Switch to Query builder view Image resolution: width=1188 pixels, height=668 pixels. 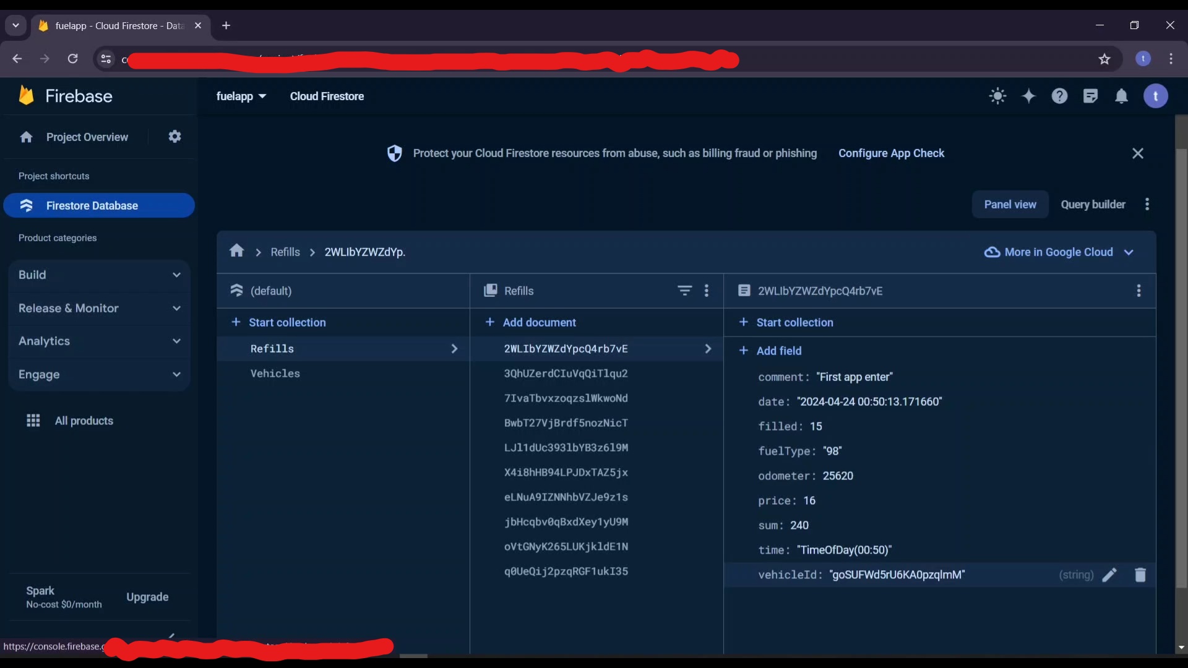[x=1093, y=204]
